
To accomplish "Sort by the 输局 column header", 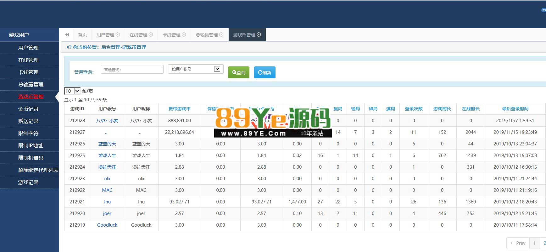I will coord(355,109).
